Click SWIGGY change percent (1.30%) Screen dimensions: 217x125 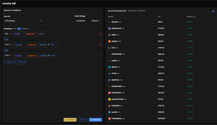tap(190, 41)
